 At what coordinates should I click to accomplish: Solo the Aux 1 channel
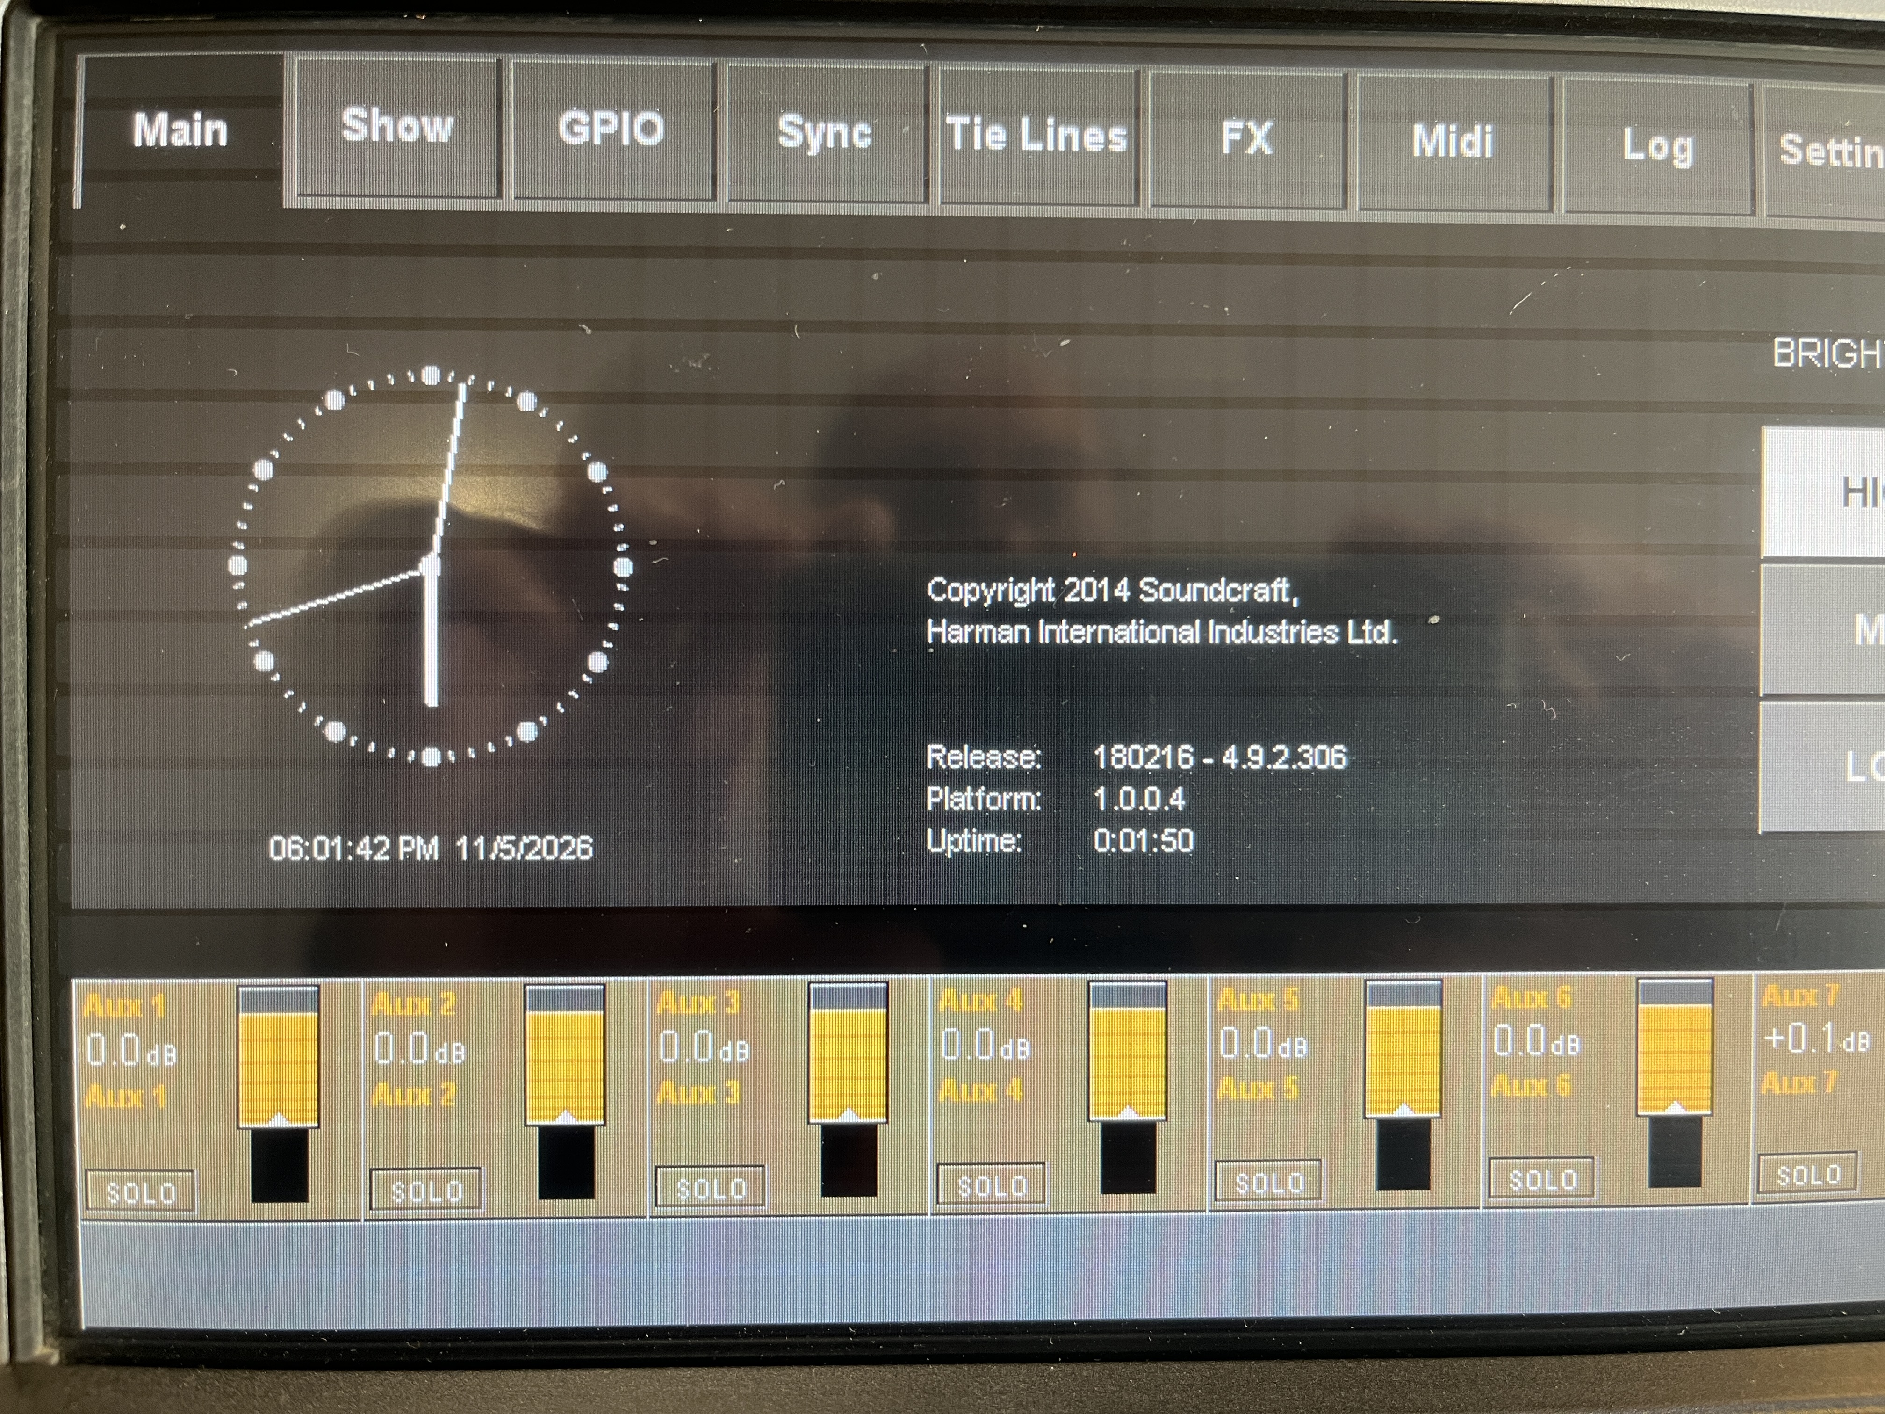tap(141, 1190)
